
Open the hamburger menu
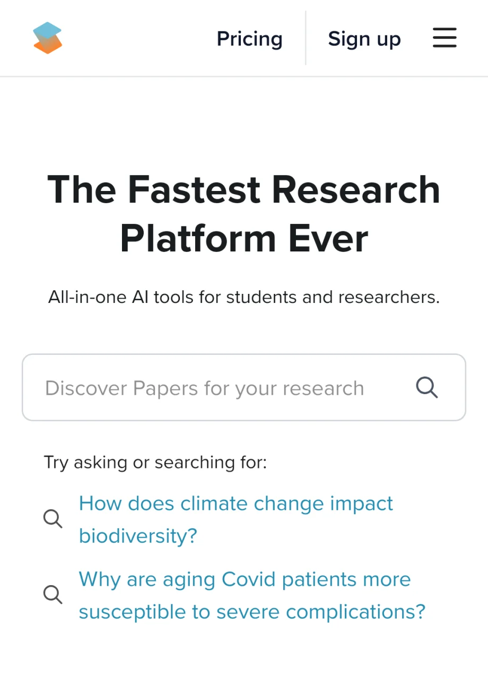point(445,38)
